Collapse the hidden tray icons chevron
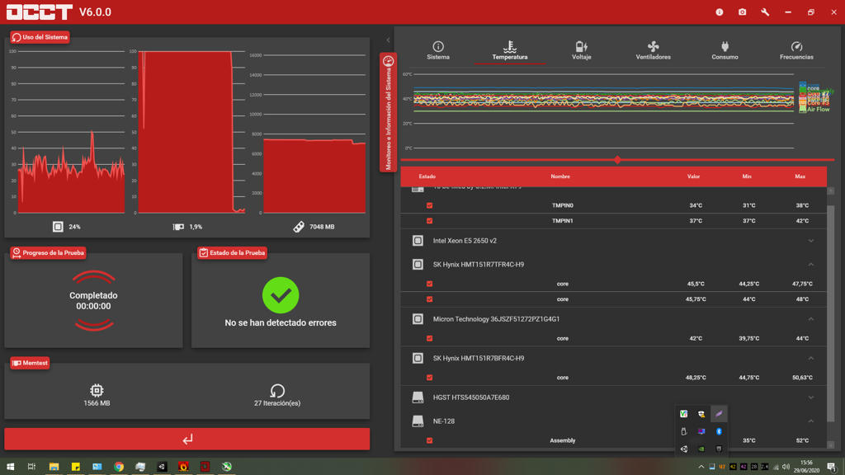The height and width of the screenshot is (475, 845). [701, 467]
